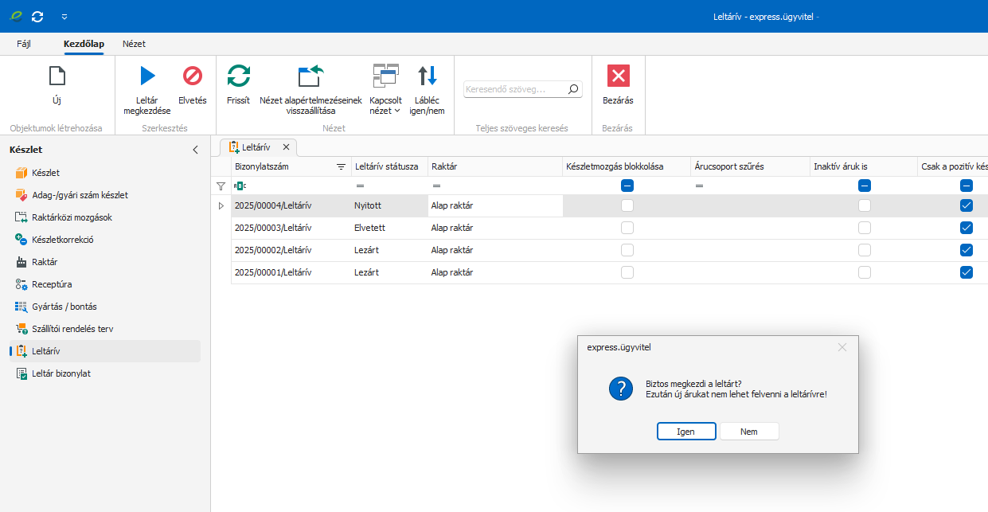This screenshot has height=512, width=988.
Task: Confirm the dialog with Igen
Action: tap(685, 432)
